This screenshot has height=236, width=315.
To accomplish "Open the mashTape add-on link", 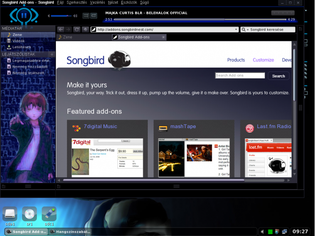I will (183, 126).
